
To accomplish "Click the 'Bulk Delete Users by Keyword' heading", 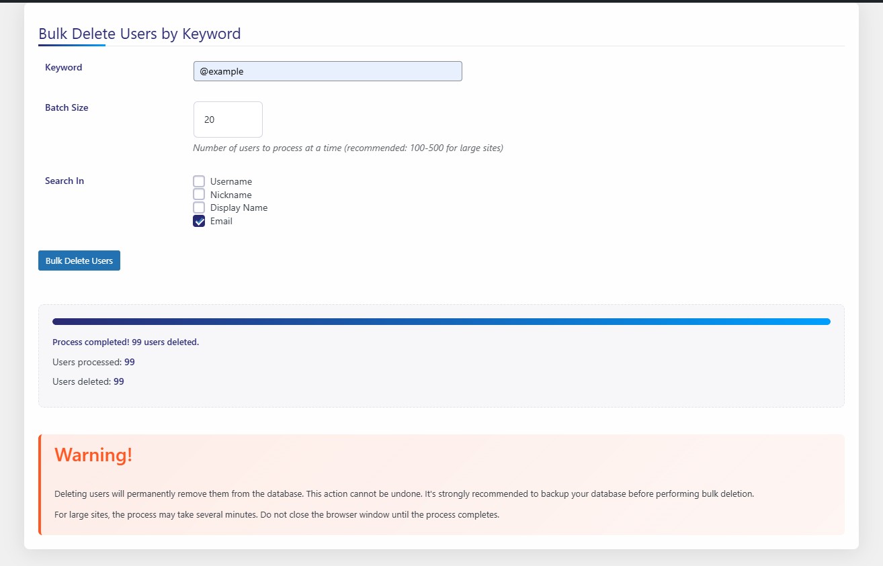I will point(140,34).
